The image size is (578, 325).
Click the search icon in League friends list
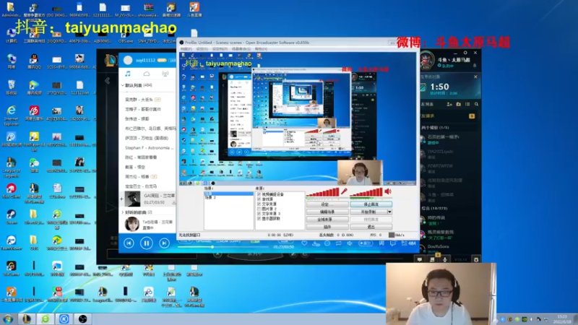(x=476, y=104)
